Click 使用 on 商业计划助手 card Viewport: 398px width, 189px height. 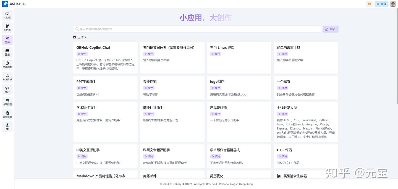tap(149, 114)
